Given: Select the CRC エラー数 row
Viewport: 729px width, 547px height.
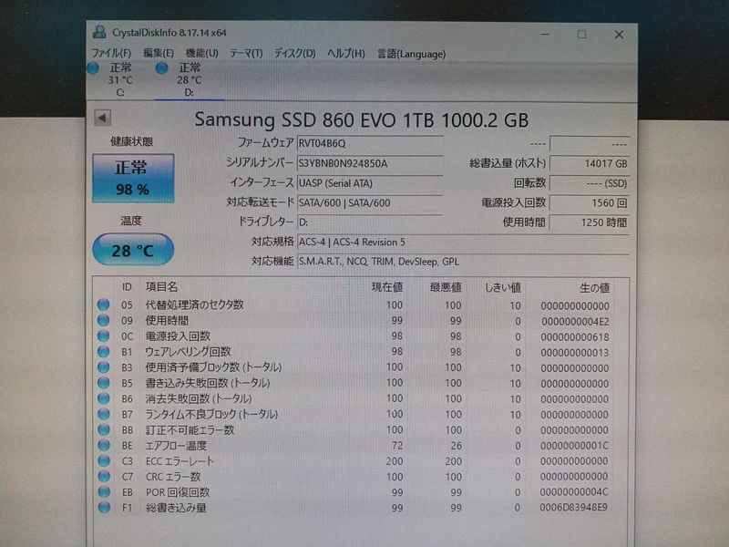Looking at the screenshot, I should 354,477.
